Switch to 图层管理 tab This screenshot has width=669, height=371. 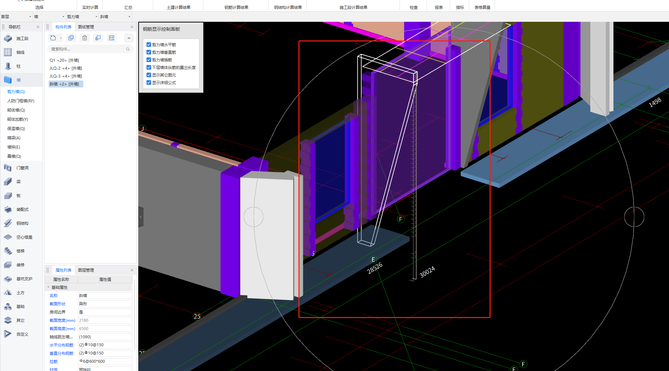86,270
